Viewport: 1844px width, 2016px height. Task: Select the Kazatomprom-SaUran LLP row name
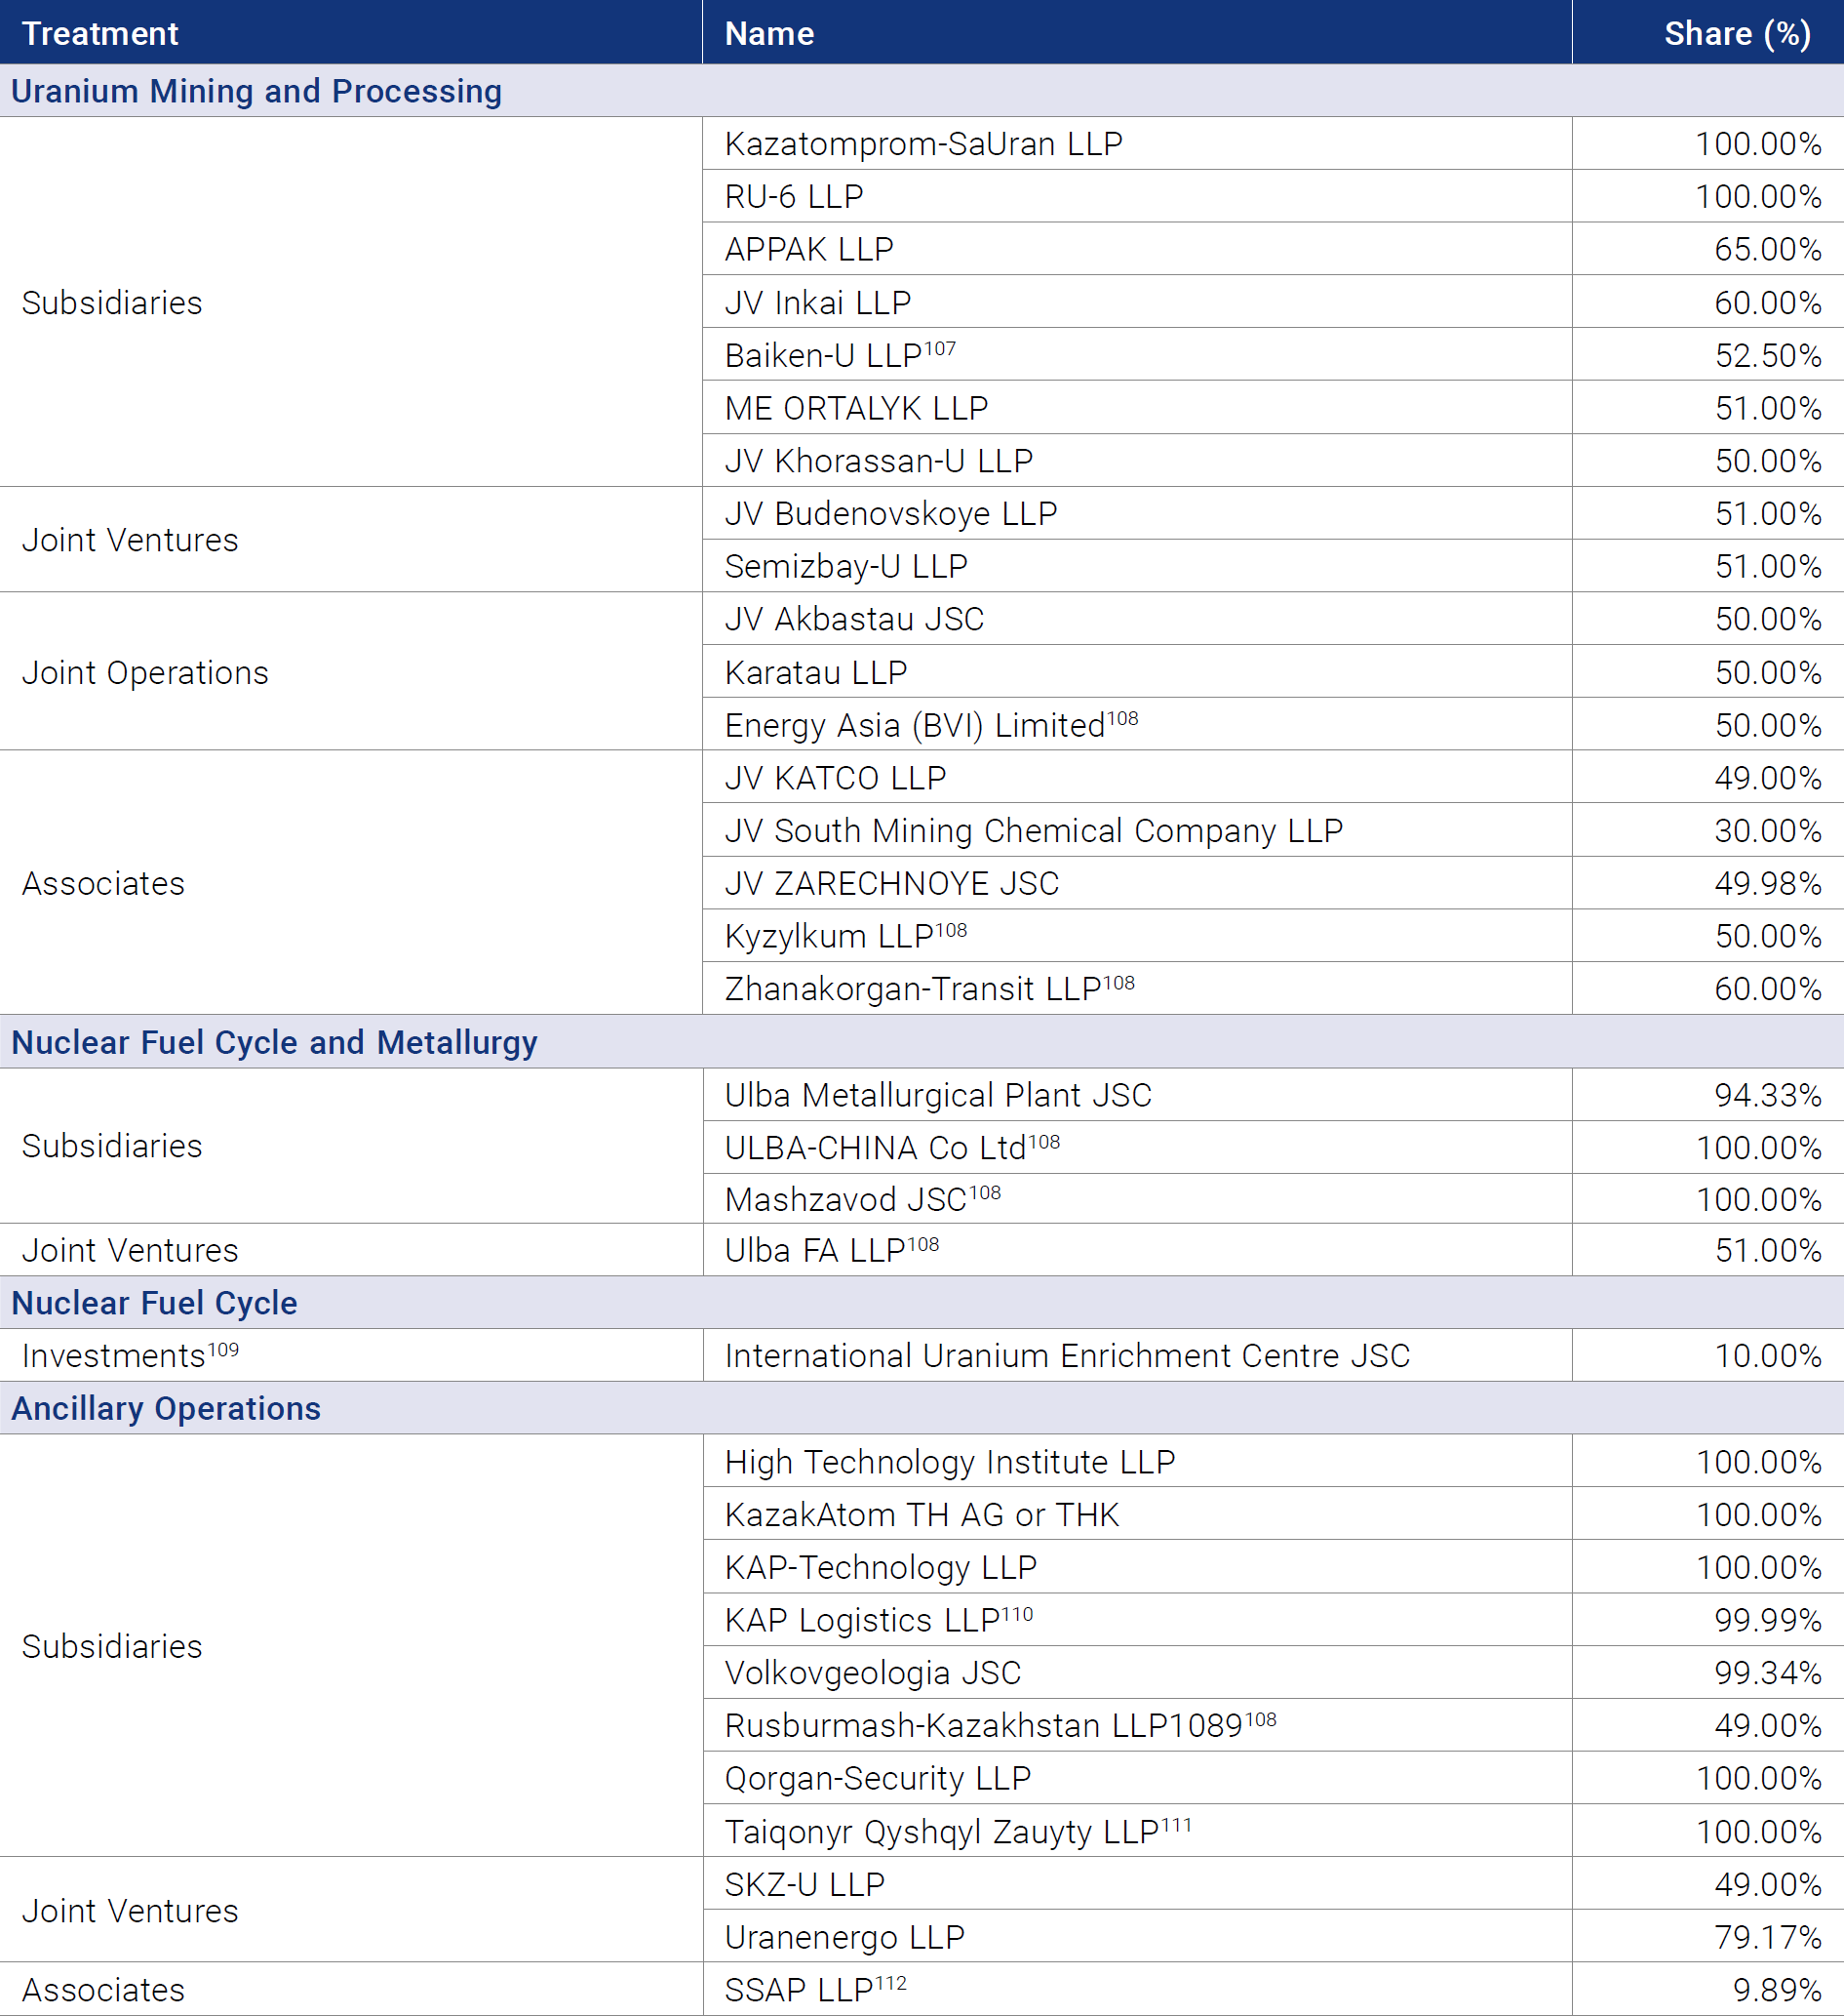click(x=923, y=144)
